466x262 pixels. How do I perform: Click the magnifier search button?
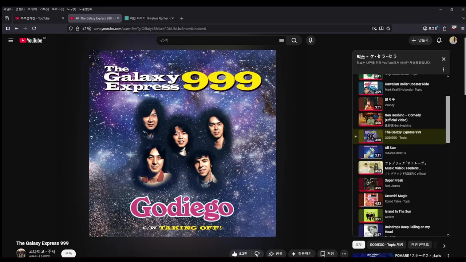294,40
